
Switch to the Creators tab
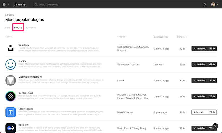[x=31, y=27]
